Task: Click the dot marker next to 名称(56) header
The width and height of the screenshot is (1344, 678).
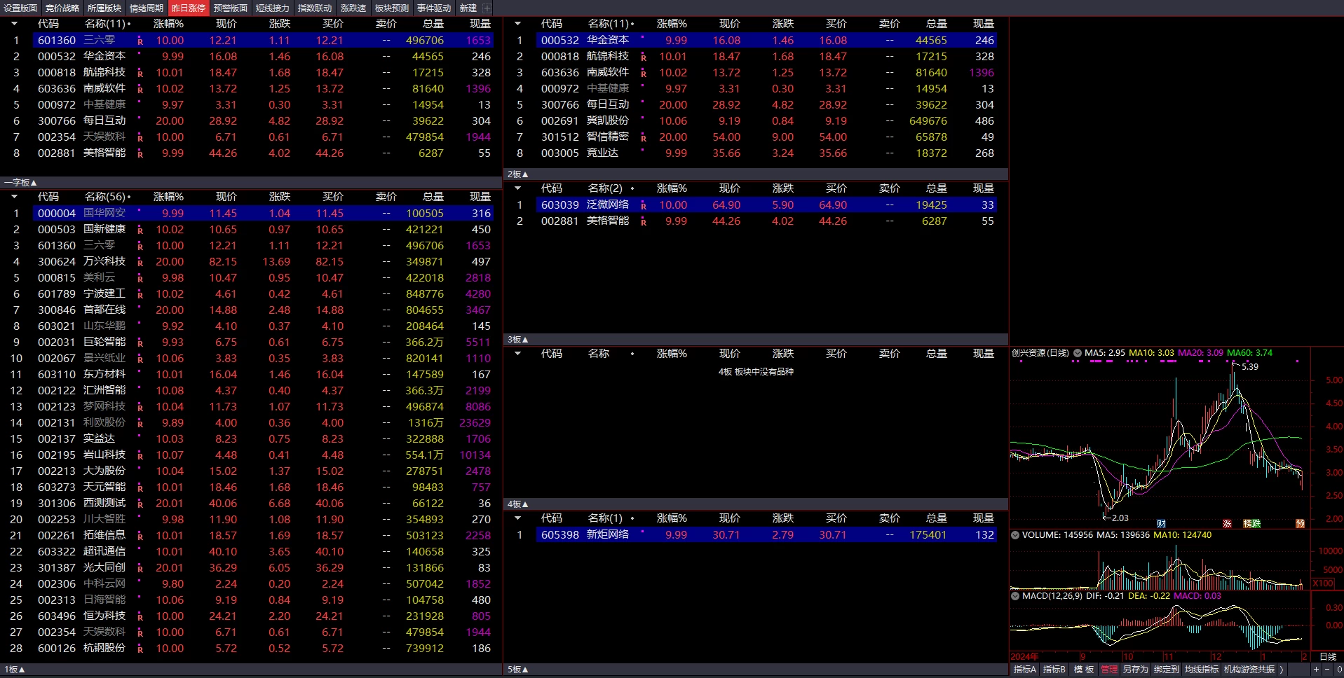Action: point(129,198)
